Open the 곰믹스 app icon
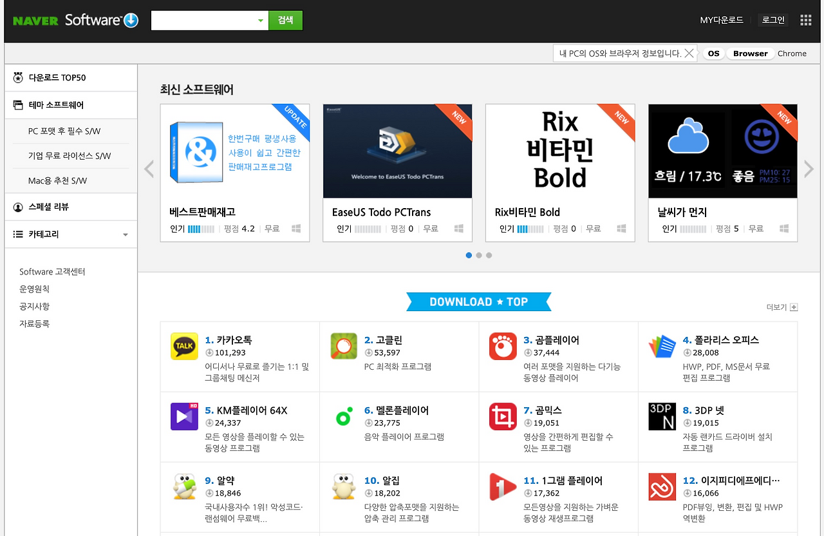The height and width of the screenshot is (536, 824). click(503, 416)
